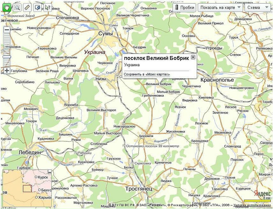Screen dimensions: 273x209
Task: Open the Показать на карте dropdown
Action: pos(220,8)
